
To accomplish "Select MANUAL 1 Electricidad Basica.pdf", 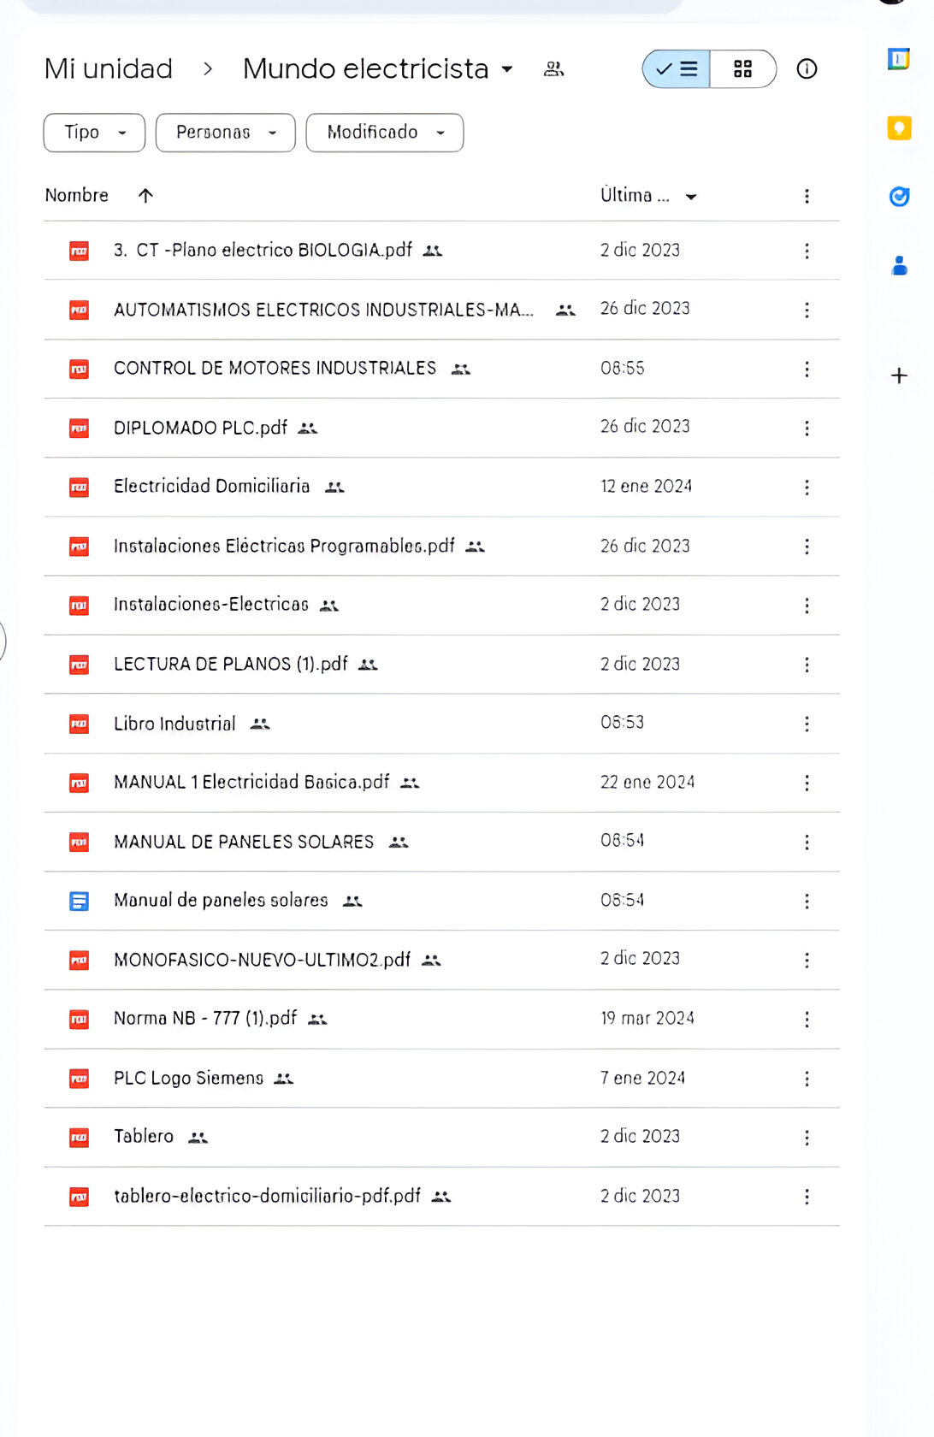I will click(441, 783).
